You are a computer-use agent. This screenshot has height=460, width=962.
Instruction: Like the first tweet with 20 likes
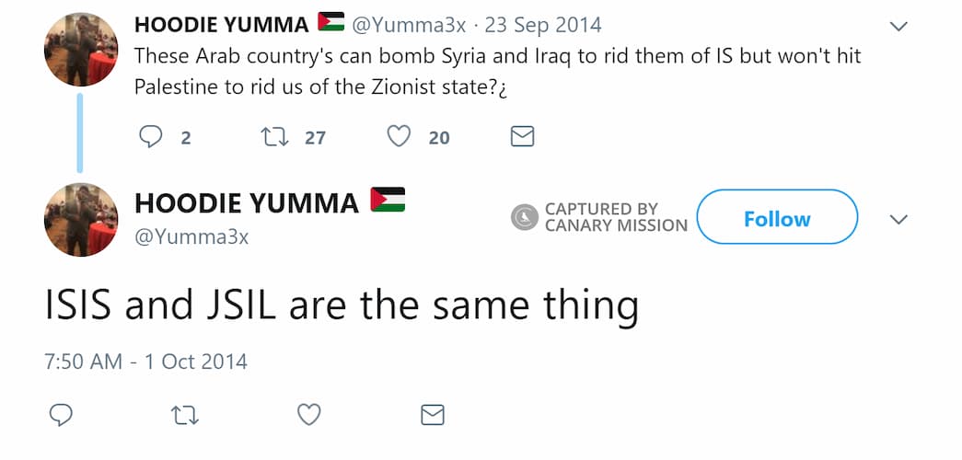[398, 137]
